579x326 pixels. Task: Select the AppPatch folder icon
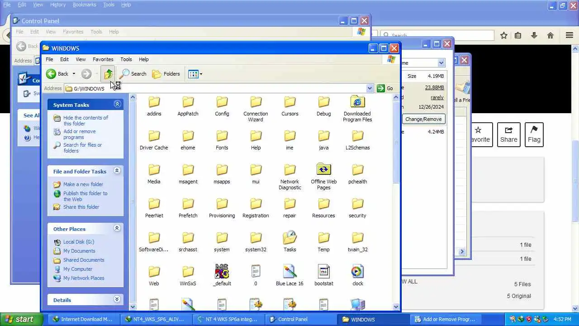(188, 103)
